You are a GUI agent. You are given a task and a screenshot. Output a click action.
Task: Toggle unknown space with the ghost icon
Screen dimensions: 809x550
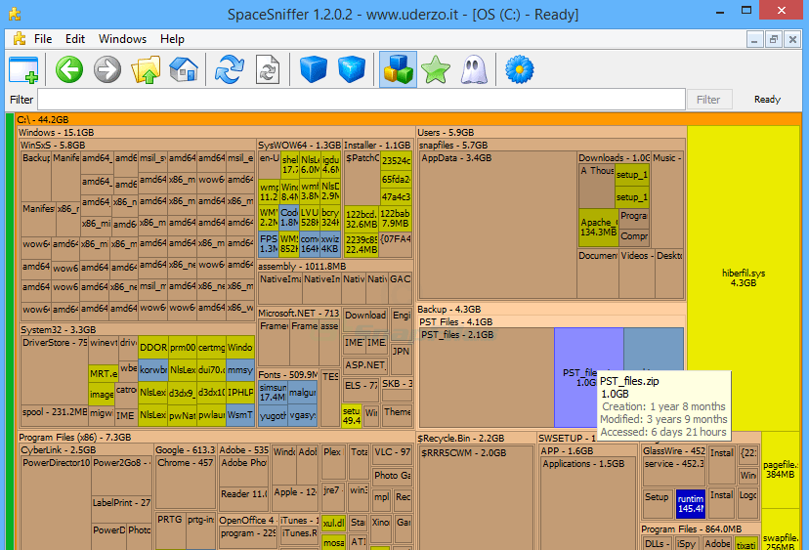tap(474, 69)
